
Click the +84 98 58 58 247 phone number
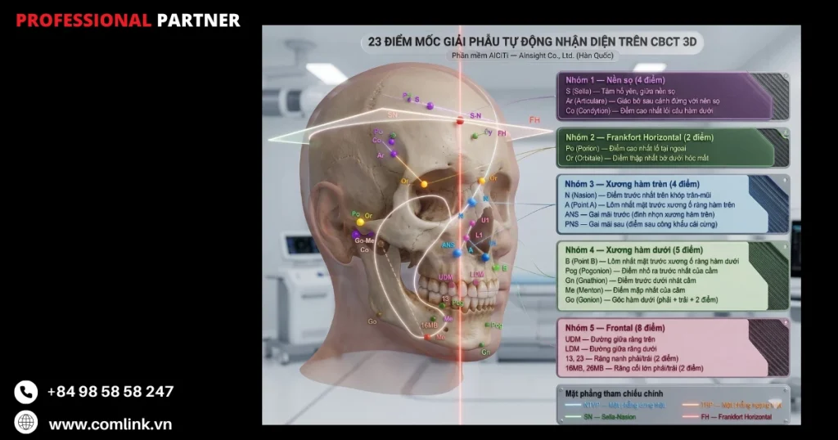[x=110, y=392]
